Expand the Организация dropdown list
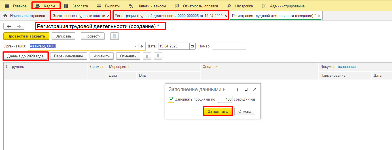Screen dimensions: 392x150 click(135, 46)
